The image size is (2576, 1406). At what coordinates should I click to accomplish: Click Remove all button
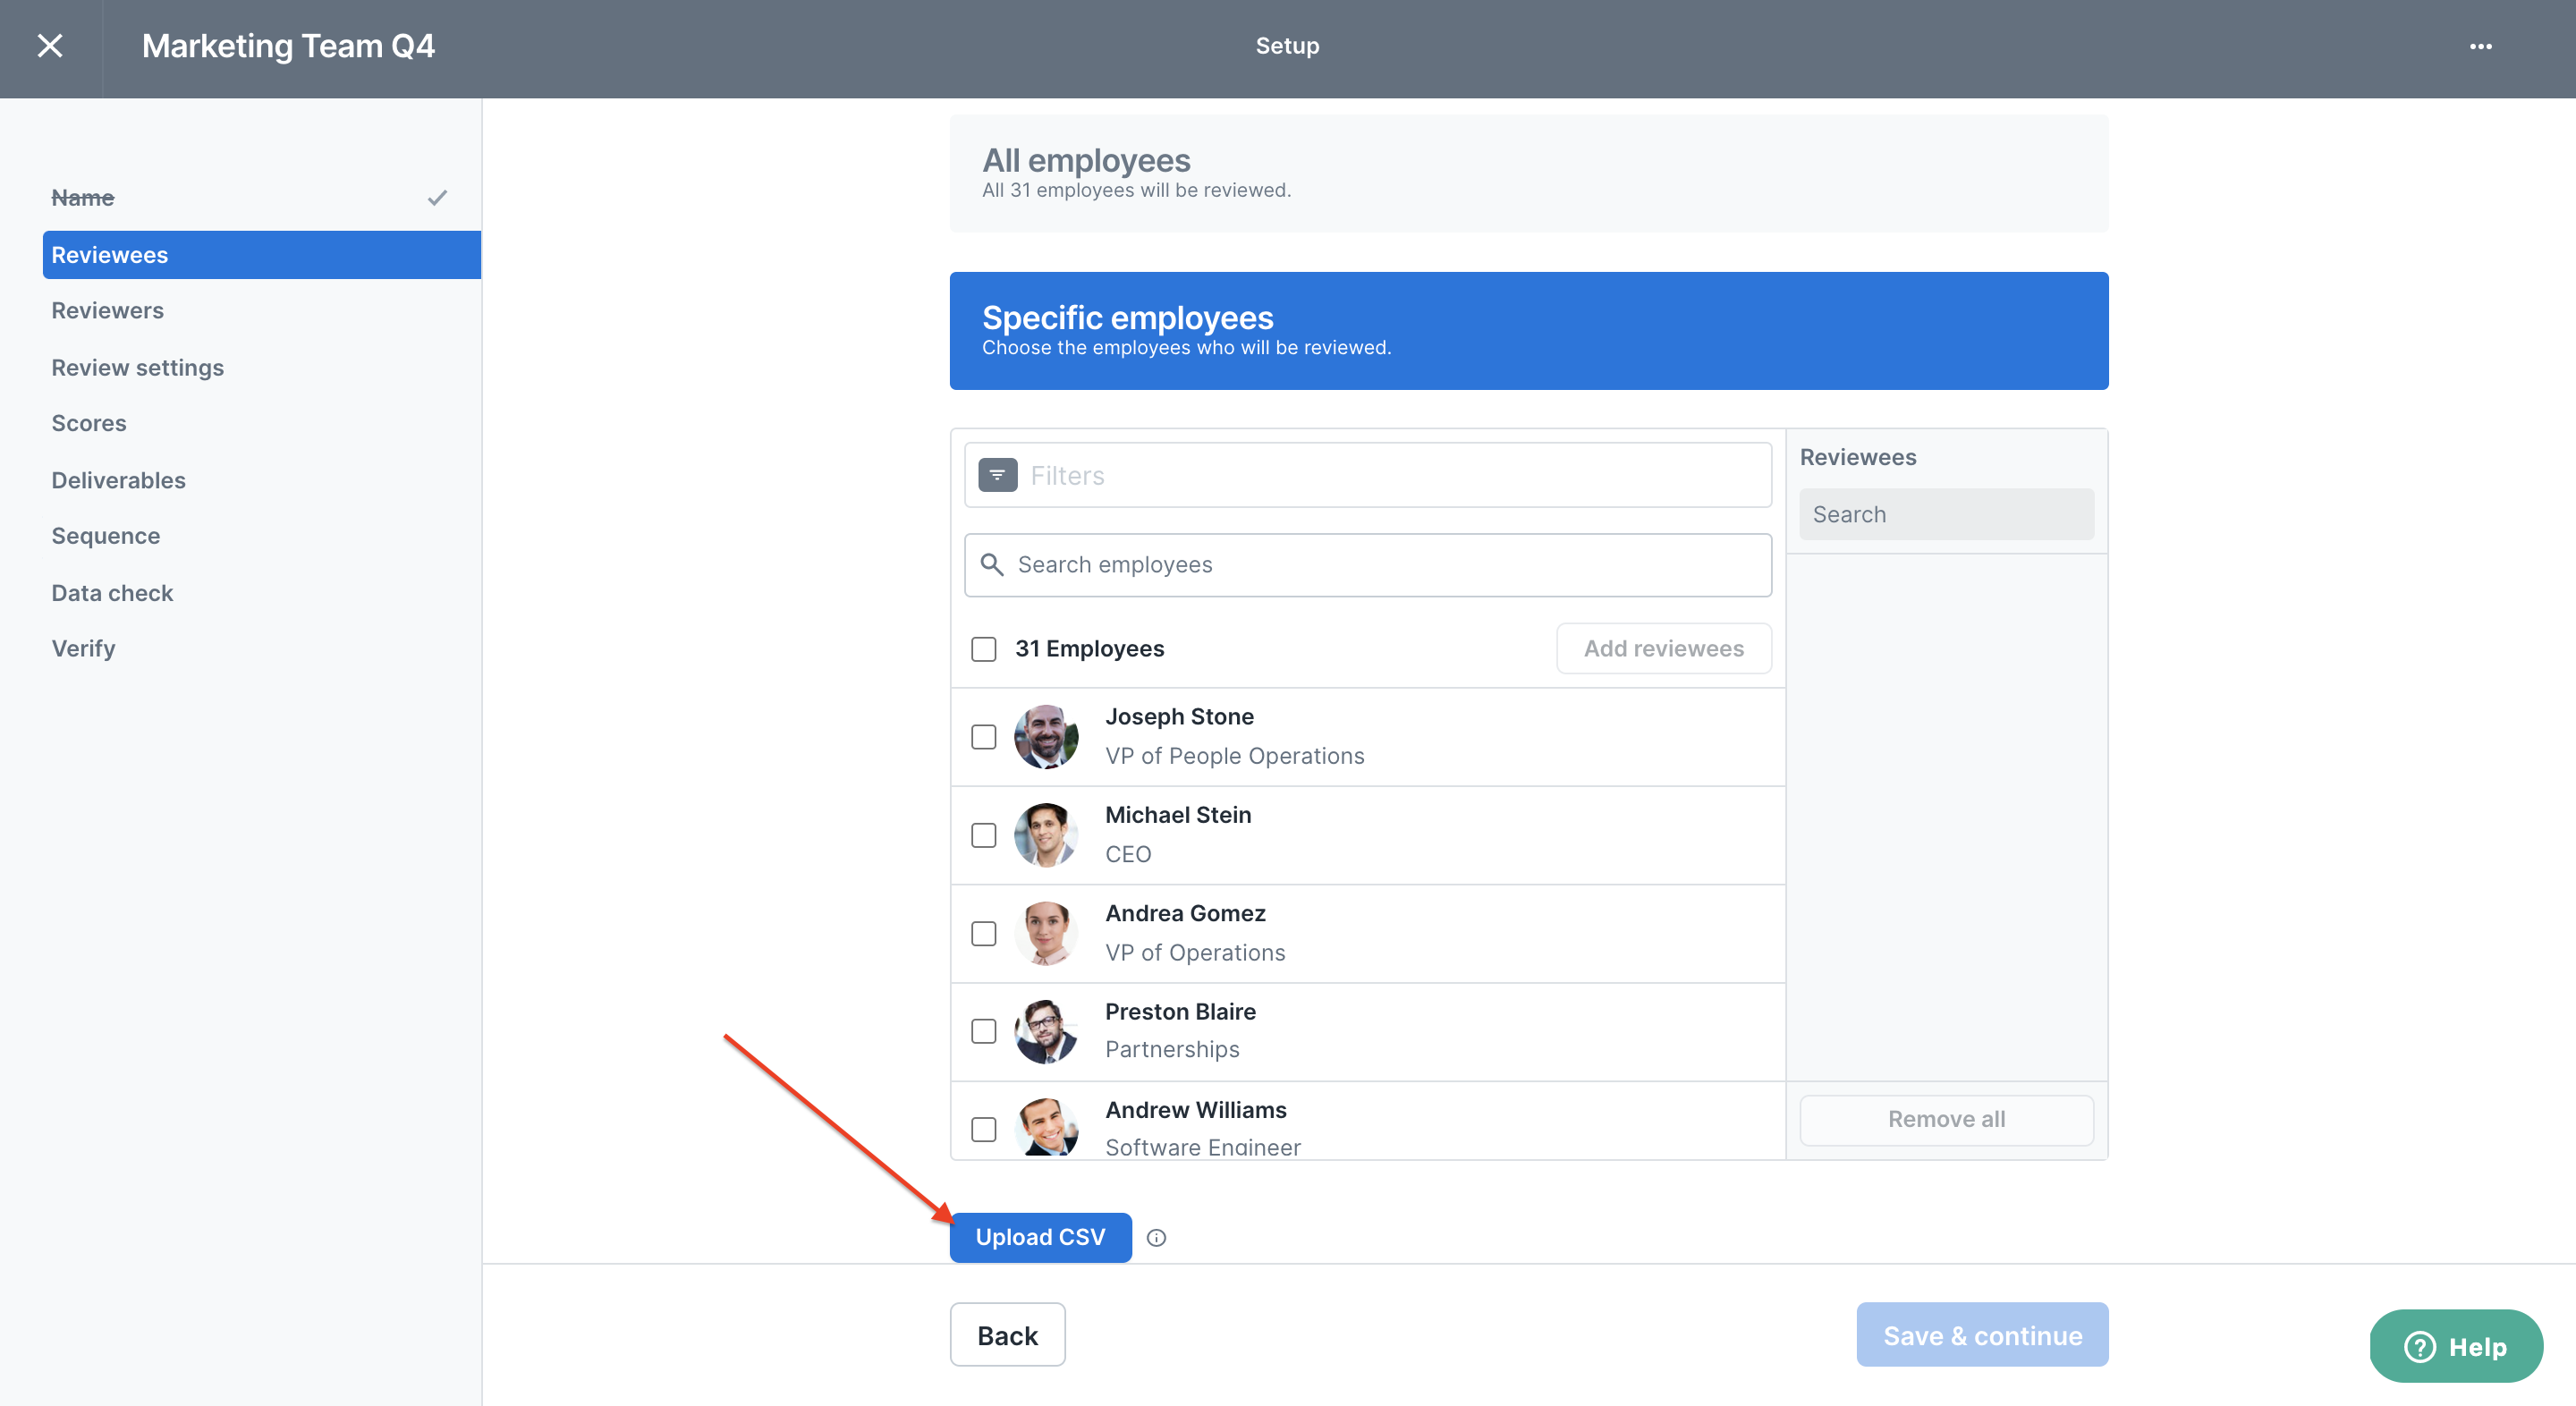pos(1946,1119)
